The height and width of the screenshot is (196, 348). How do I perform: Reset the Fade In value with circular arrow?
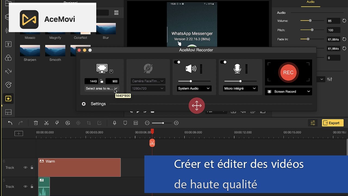[x=344, y=39]
